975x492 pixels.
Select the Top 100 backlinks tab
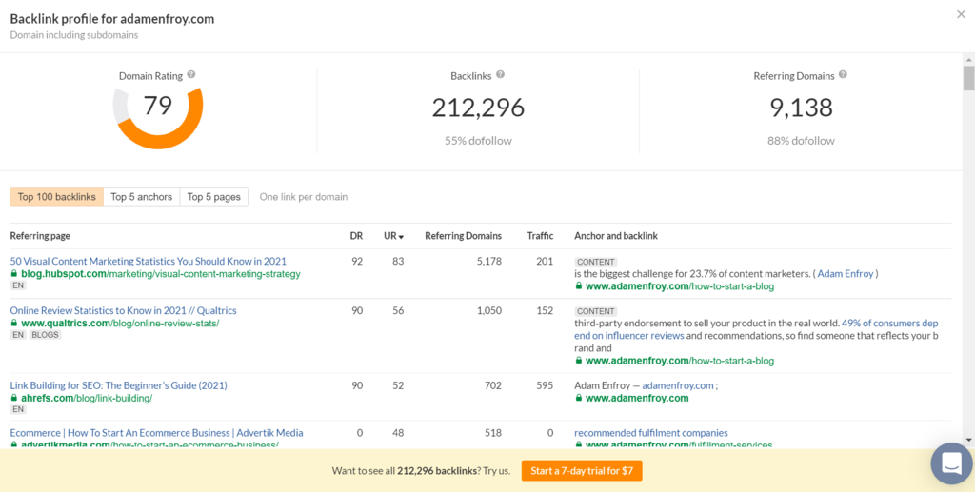[x=56, y=197]
